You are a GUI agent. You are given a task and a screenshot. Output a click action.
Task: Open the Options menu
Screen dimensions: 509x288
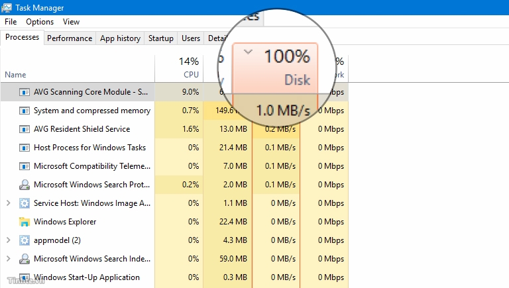pos(40,22)
